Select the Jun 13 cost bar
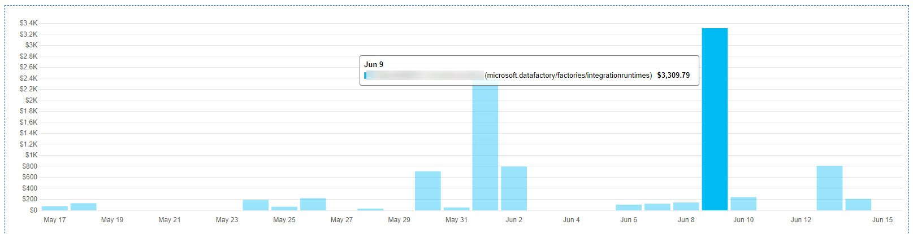913x234 pixels. (829, 188)
